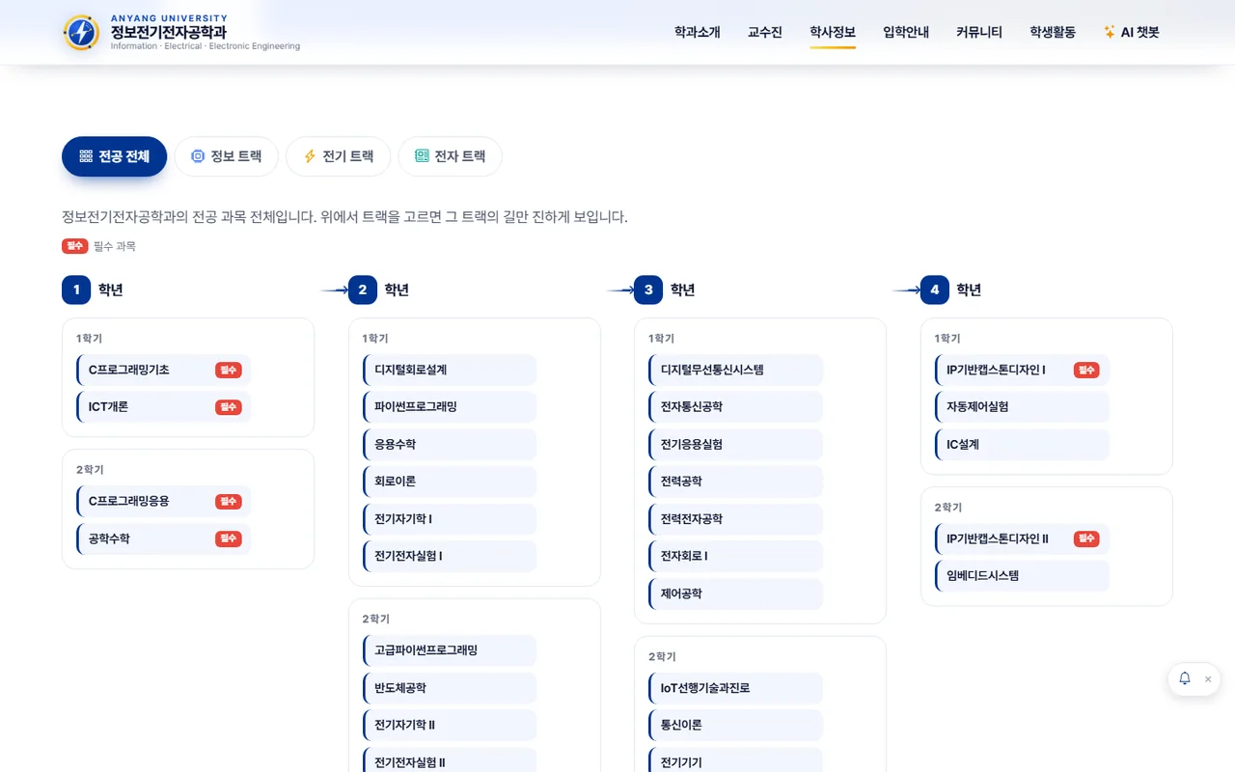Open the 통신이론 course
Viewport: 1235px width, 772px height.
[x=736, y=725]
